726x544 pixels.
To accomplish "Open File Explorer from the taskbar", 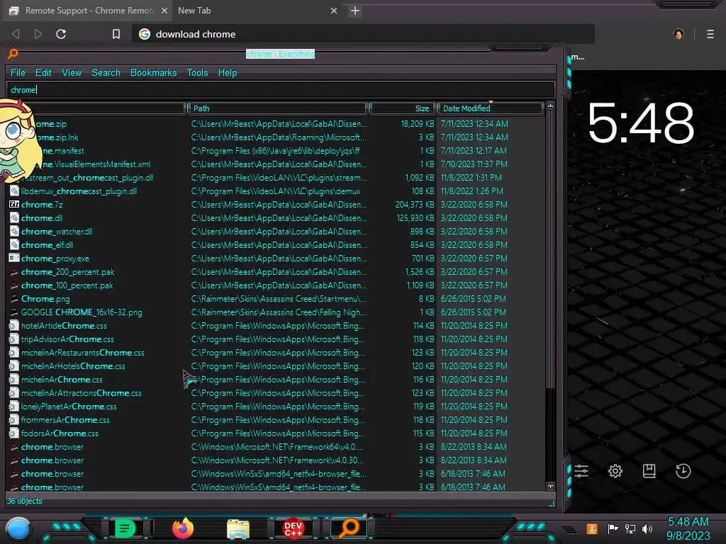I will [238, 528].
